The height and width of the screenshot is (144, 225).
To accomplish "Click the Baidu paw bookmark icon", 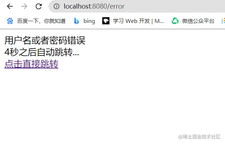I will coord(10,21).
